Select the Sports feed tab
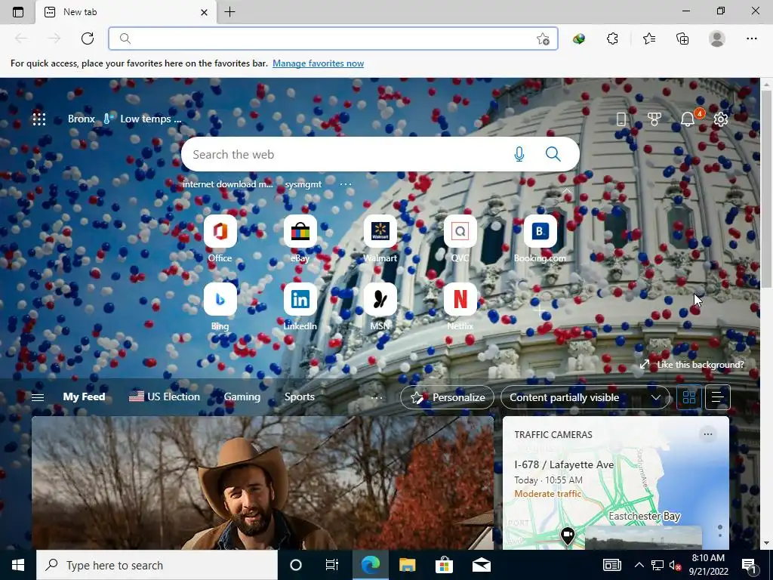The image size is (773, 580). (299, 396)
